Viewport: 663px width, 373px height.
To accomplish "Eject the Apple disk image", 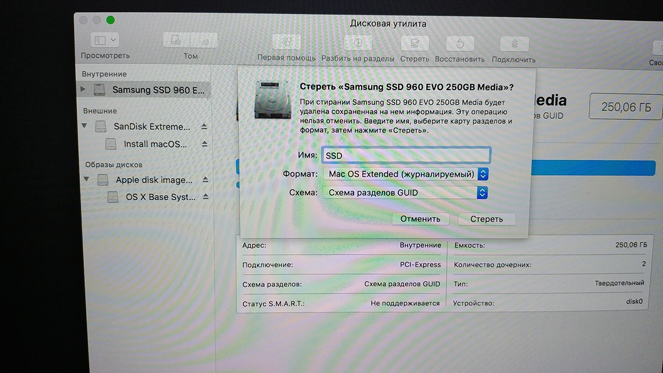I will 205,180.
